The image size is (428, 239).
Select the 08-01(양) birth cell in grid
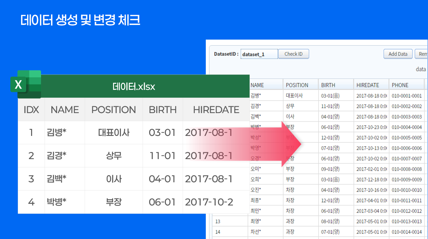click(x=336, y=221)
